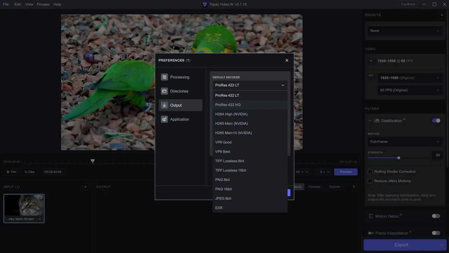The height and width of the screenshot is (253, 449).
Task: Choose PNG 8bit encoder
Action: click(250, 180)
